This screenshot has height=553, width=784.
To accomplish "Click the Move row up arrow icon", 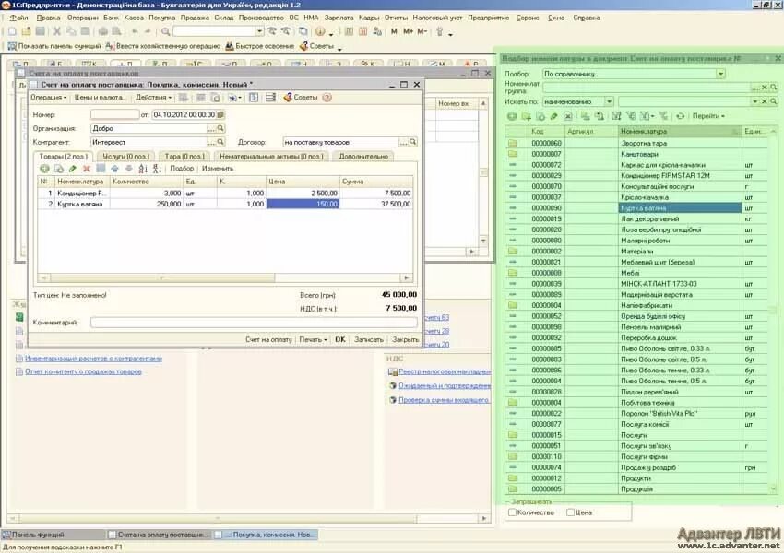I will point(114,169).
